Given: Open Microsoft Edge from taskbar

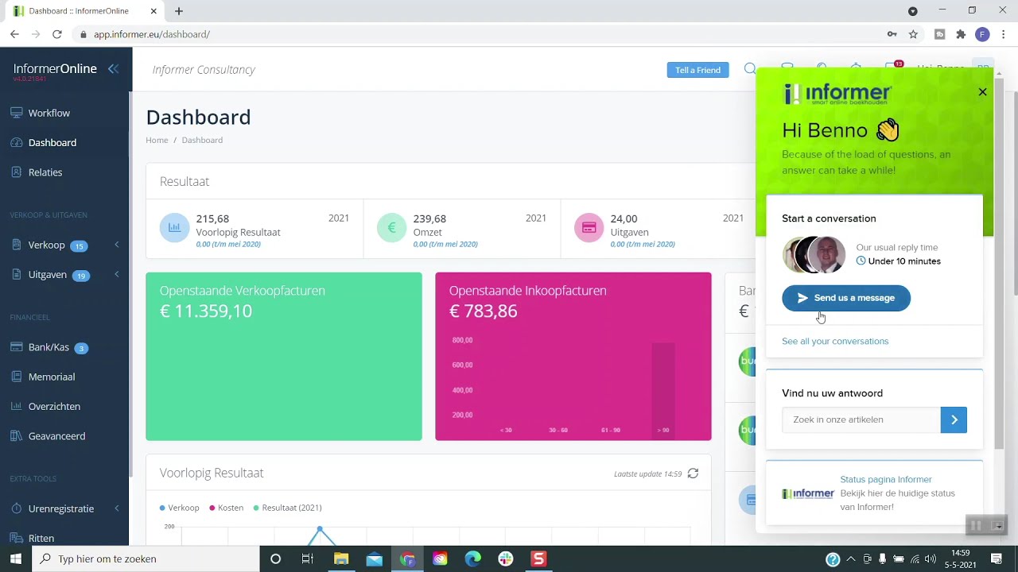Looking at the screenshot, I should (x=472, y=558).
